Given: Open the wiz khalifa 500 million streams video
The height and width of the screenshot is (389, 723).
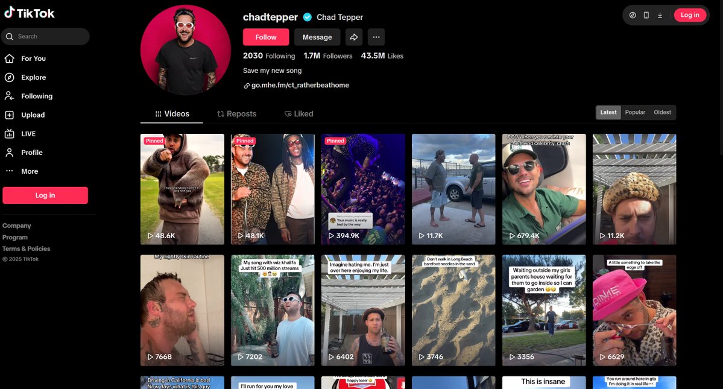Looking at the screenshot, I should [273, 310].
